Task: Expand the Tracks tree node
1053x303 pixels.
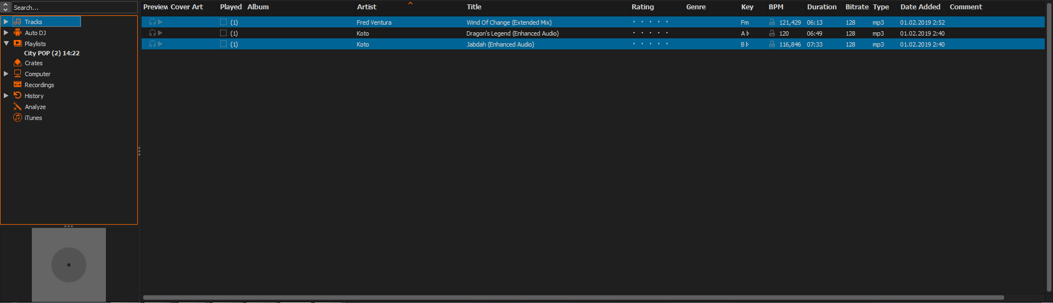Action: click(x=6, y=22)
